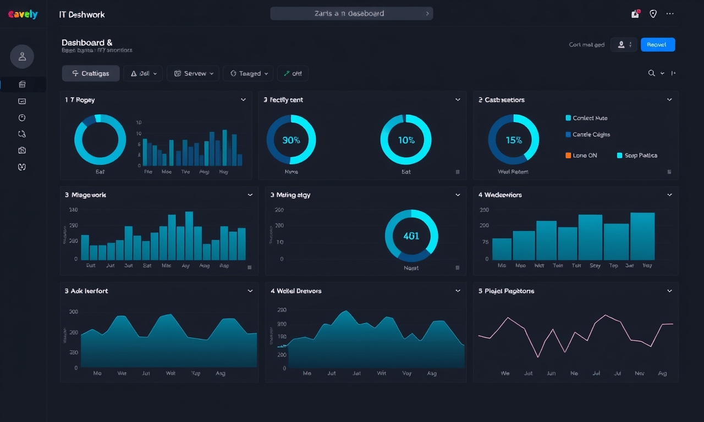
Task: Open the user profile avatar in sidebar
Action: 22,57
